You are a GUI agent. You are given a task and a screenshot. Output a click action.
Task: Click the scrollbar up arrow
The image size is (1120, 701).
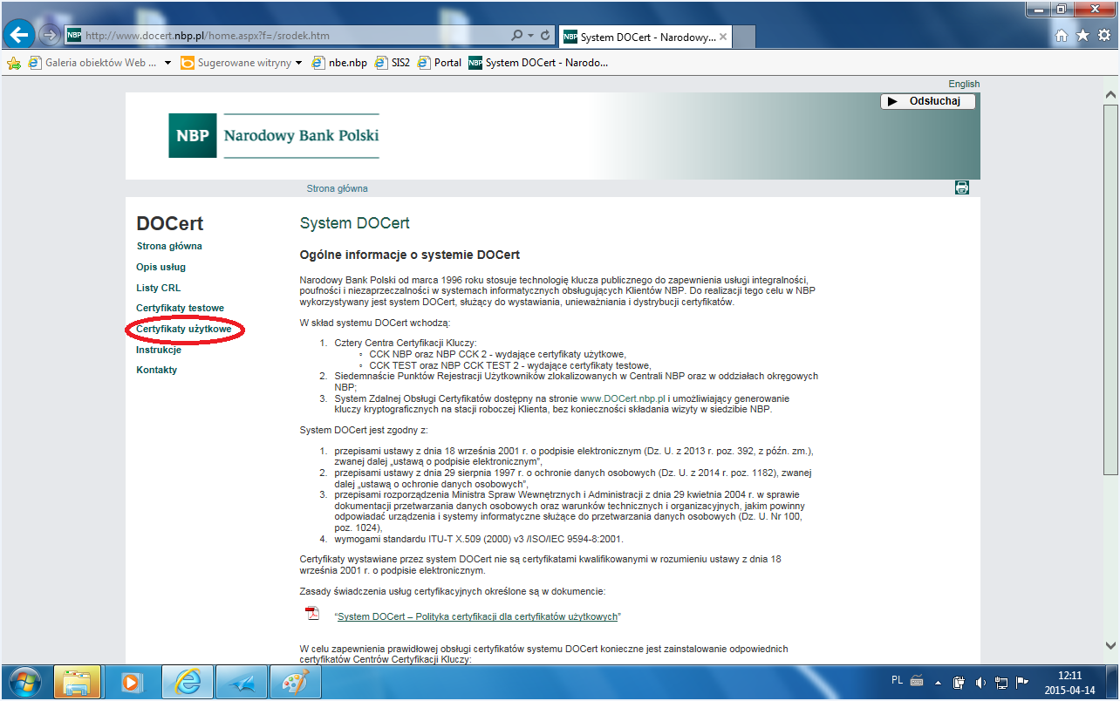pyautogui.click(x=1111, y=94)
